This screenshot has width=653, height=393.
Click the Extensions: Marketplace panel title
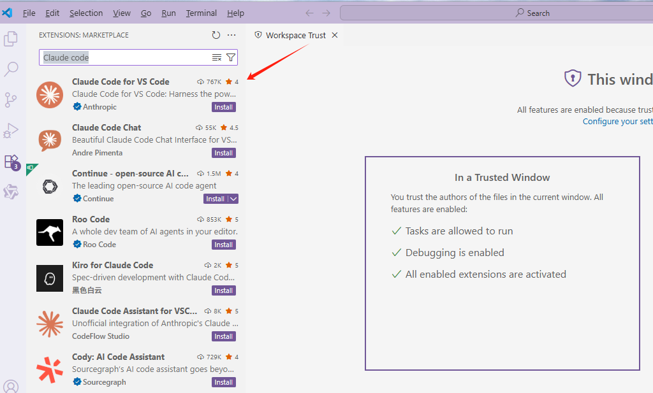84,35
